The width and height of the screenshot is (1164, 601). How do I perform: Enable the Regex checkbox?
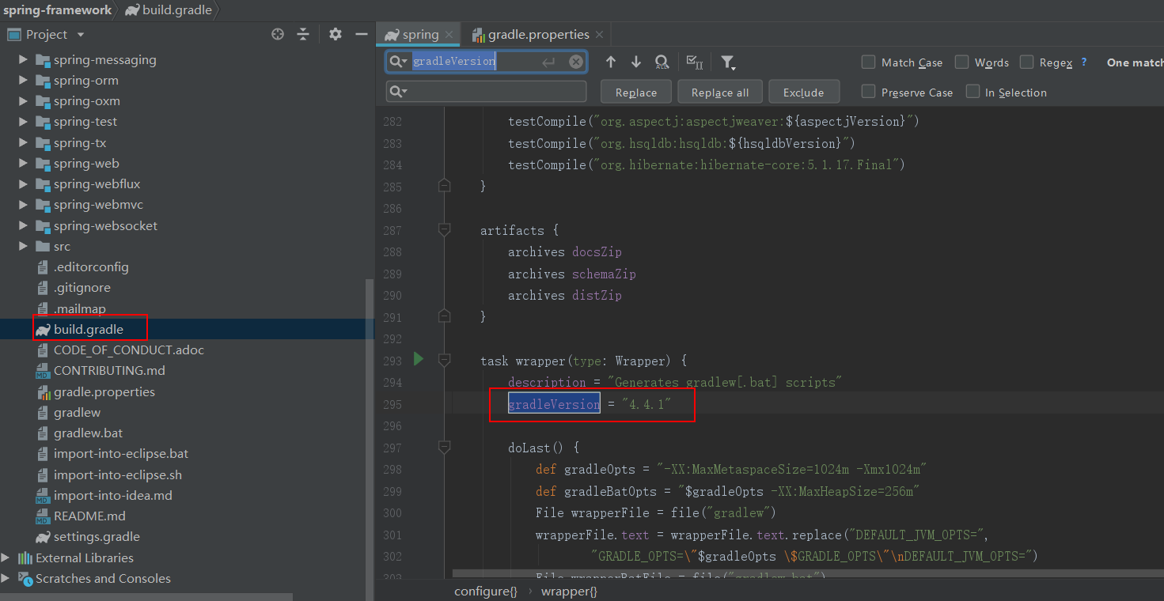[1026, 62]
